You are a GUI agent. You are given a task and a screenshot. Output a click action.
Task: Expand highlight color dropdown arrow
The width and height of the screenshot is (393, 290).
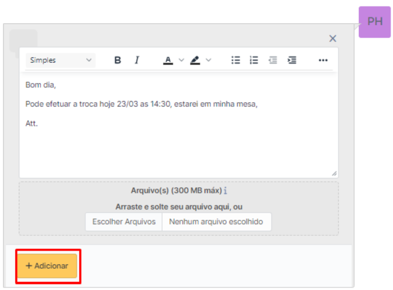(x=208, y=60)
